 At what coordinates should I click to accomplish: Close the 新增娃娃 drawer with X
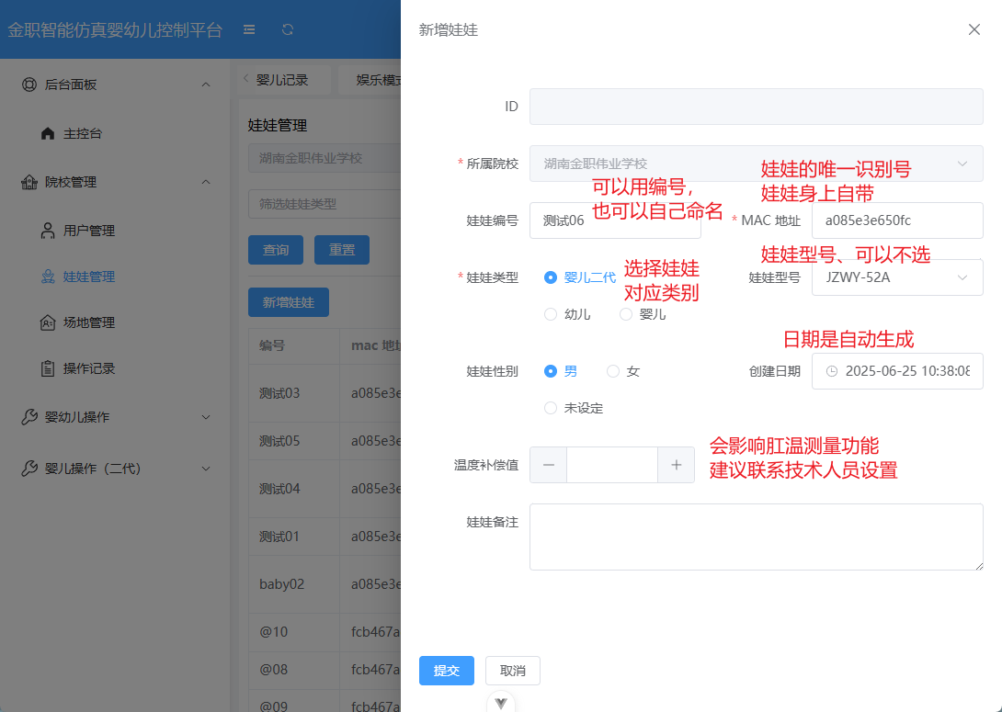pyautogui.click(x=974, y=29)
